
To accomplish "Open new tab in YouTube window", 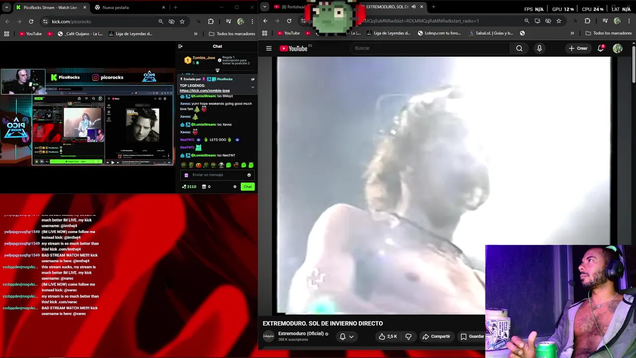I will 433,7.
